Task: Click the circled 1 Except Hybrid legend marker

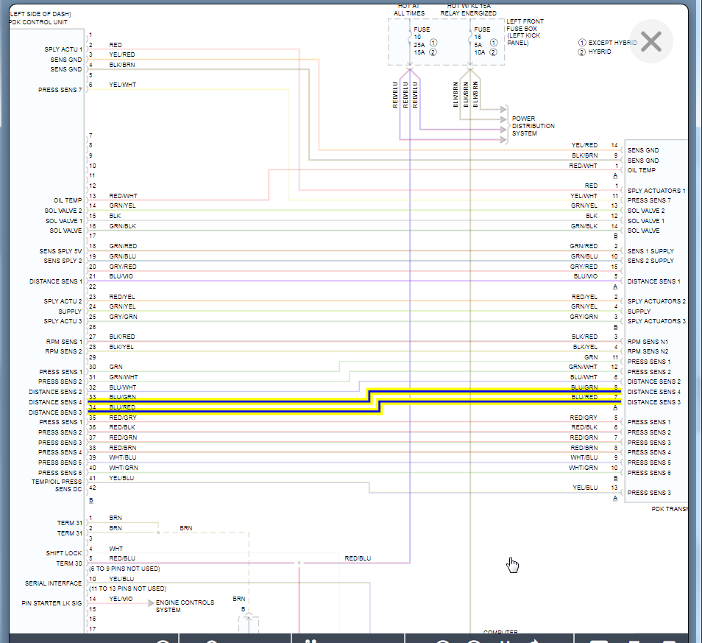Action: [x=581, y=43]
